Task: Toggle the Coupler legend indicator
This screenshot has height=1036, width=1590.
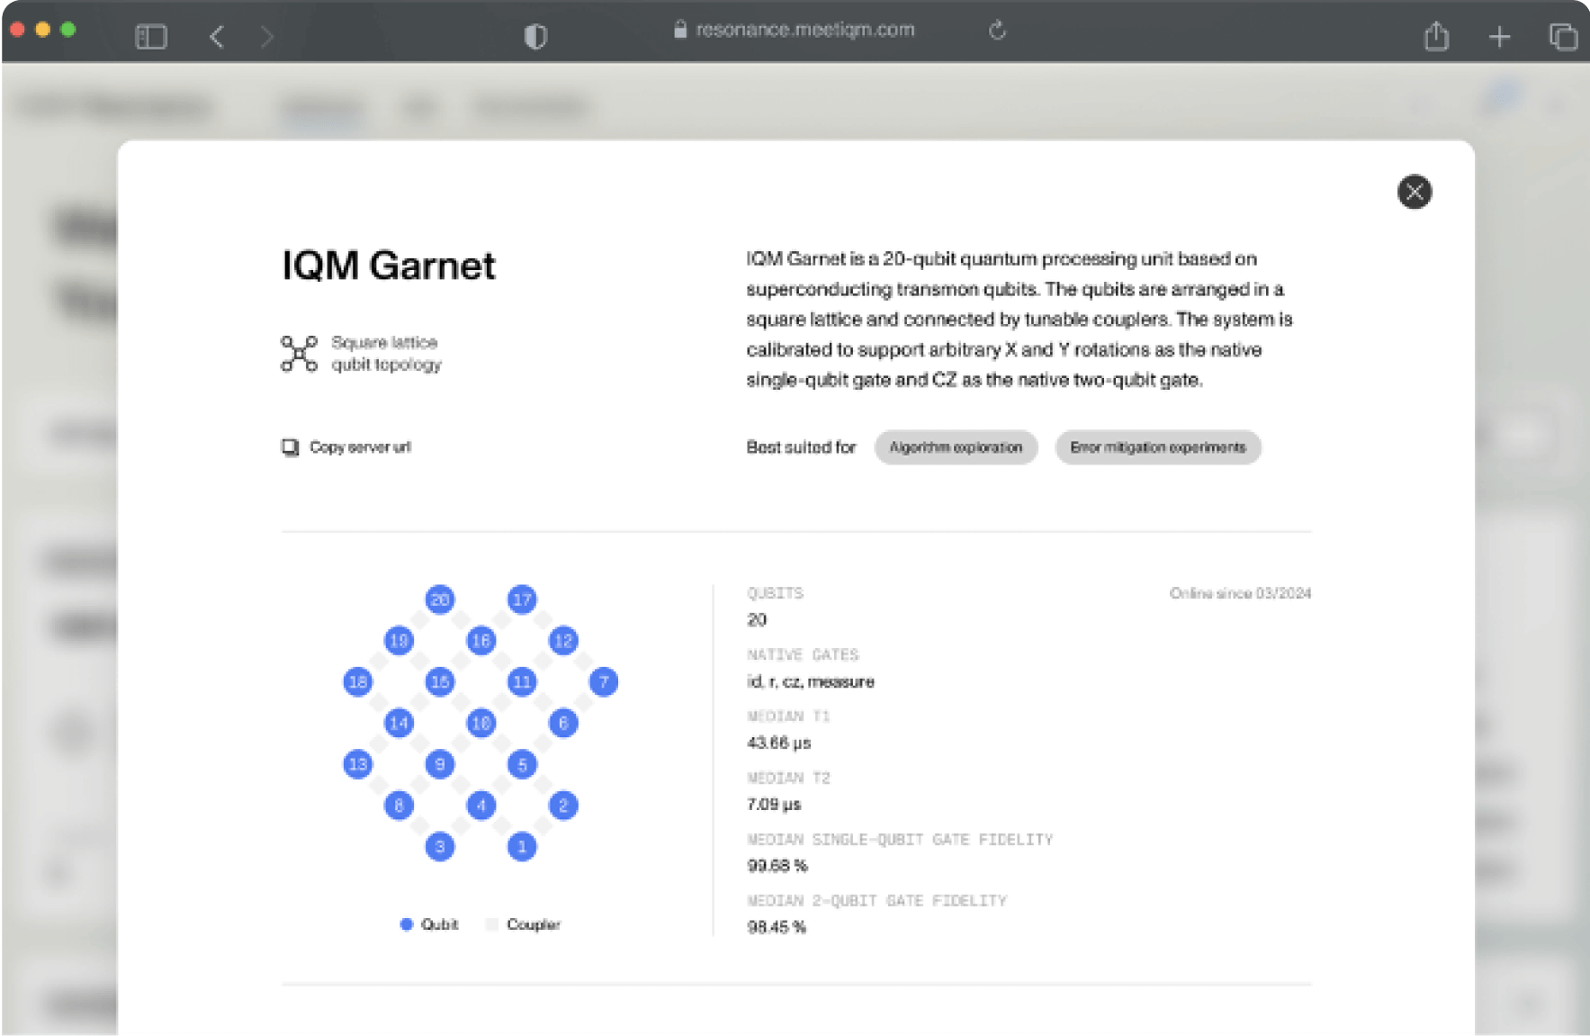Action: coord(491,924)
